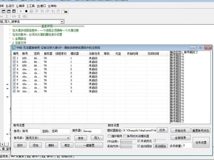Click the 中控 dialog title bar icon
The image size is (214, 160).
click(13, 48)
